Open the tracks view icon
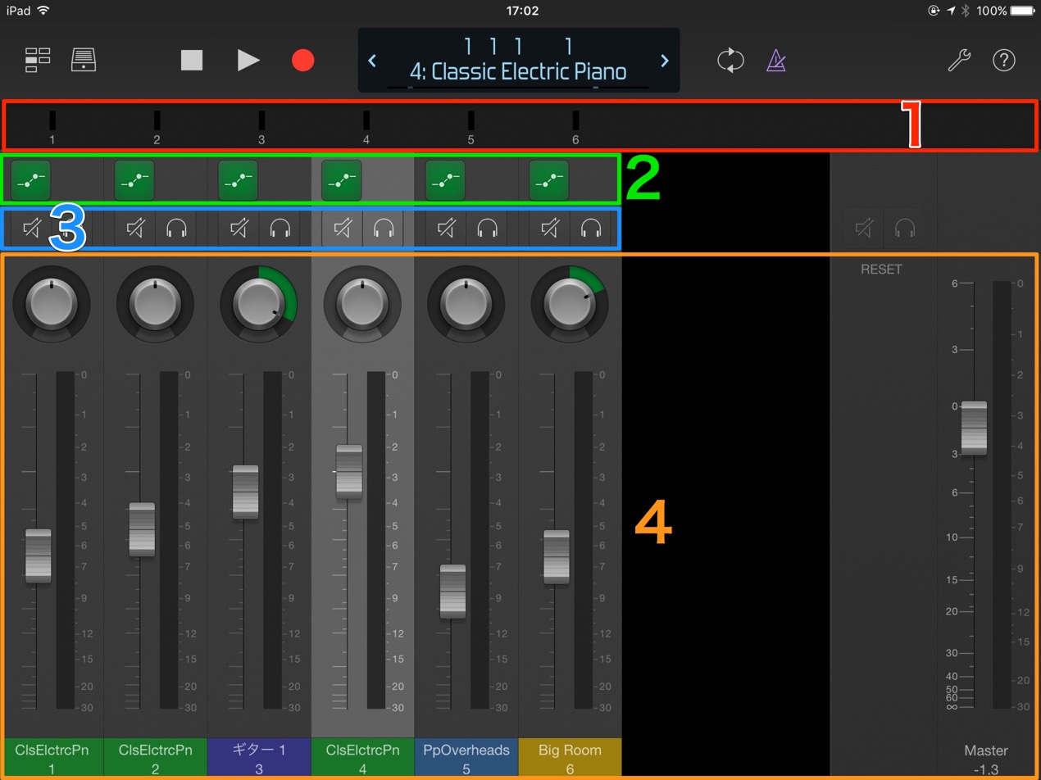The height and width of the screenshot is (780, 1041). pos(38,60)
